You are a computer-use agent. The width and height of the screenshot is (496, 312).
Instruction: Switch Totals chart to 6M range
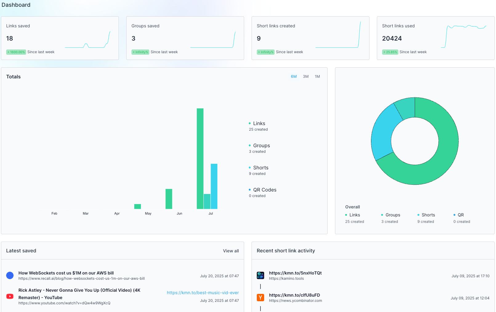[294, 77]
